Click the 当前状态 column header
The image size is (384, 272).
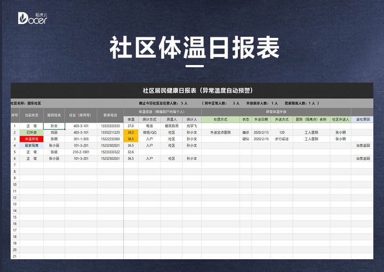(x=31, y=115)
